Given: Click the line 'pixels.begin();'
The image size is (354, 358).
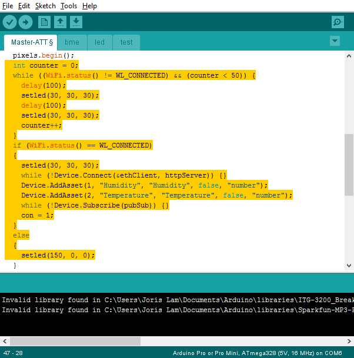Looking at the screenshot, I should (x=44, y=55).
